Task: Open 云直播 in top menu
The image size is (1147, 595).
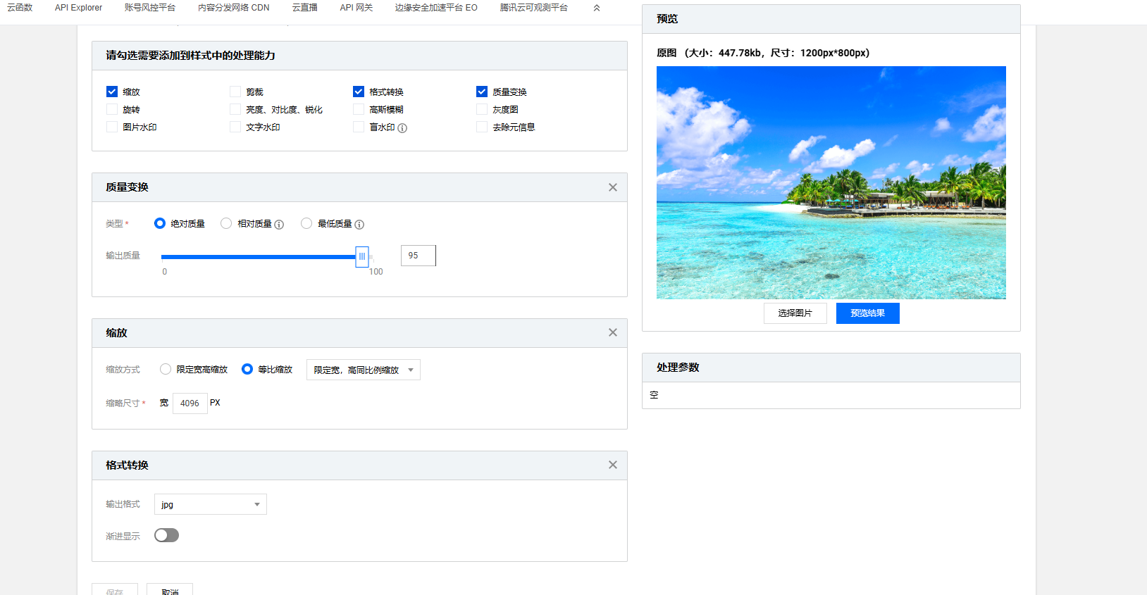Action: click(305, 8)
